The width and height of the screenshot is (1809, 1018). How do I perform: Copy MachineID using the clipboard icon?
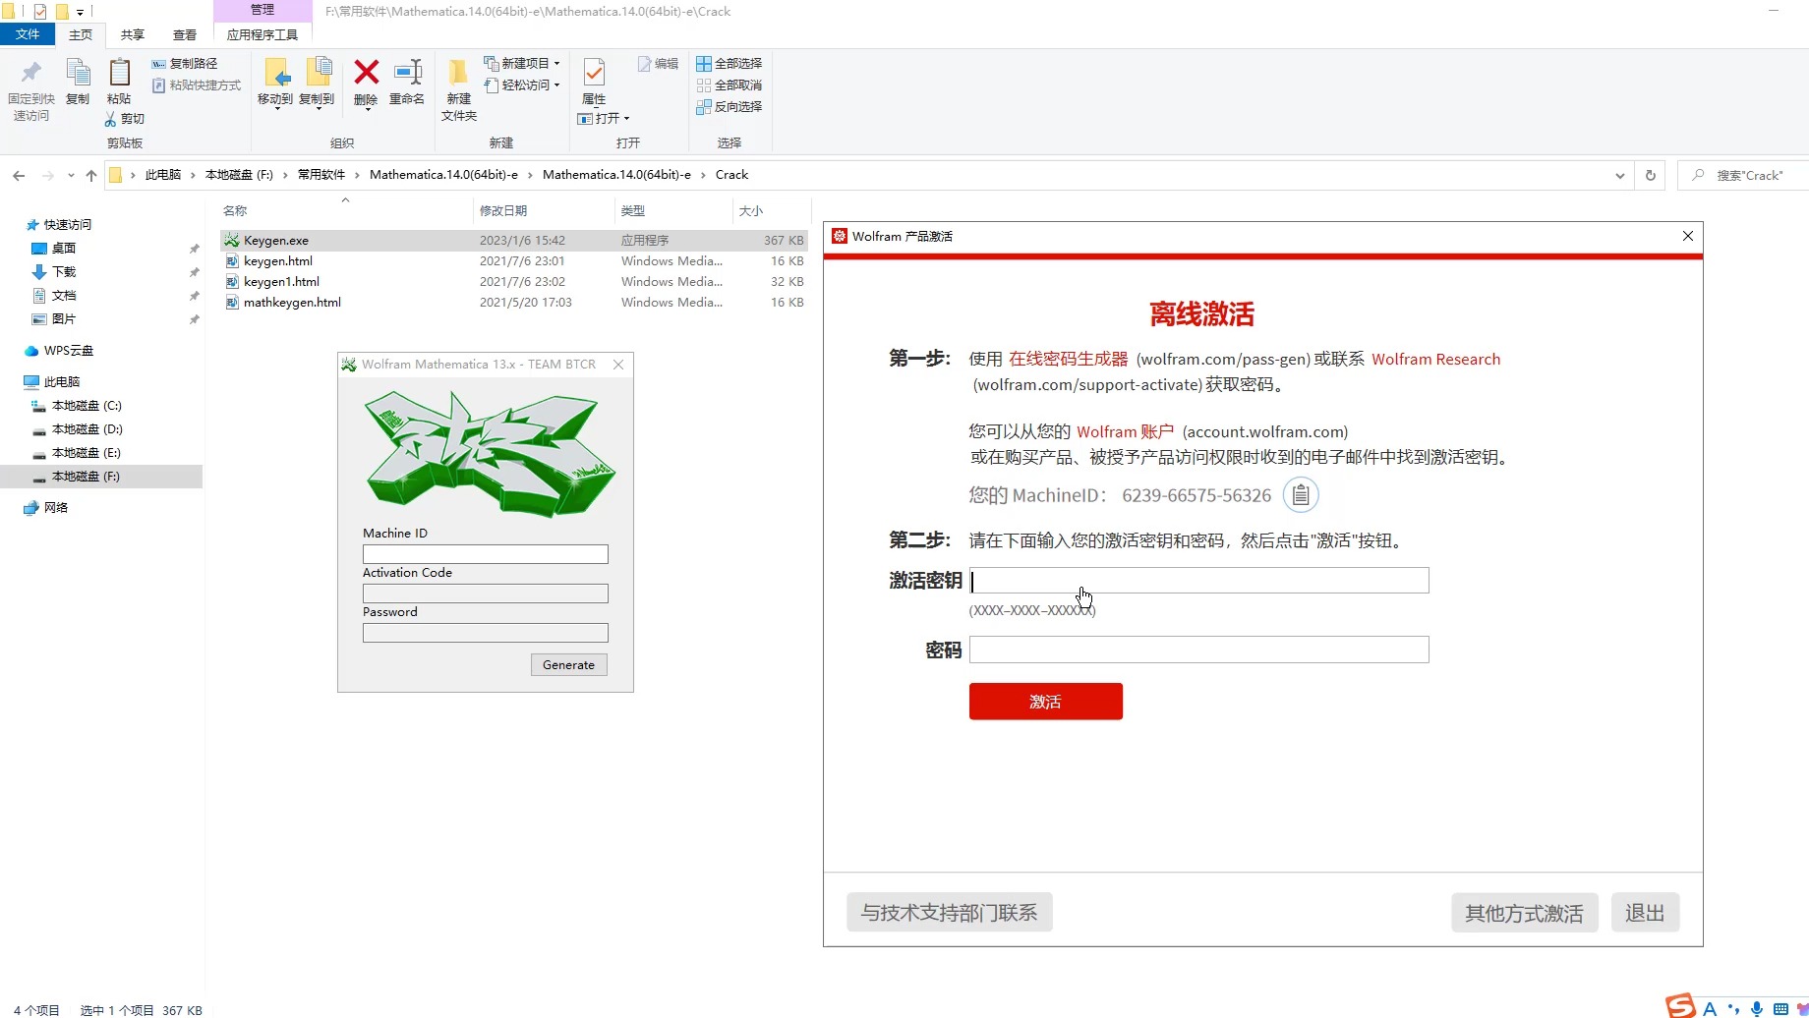pos(1301,495)
